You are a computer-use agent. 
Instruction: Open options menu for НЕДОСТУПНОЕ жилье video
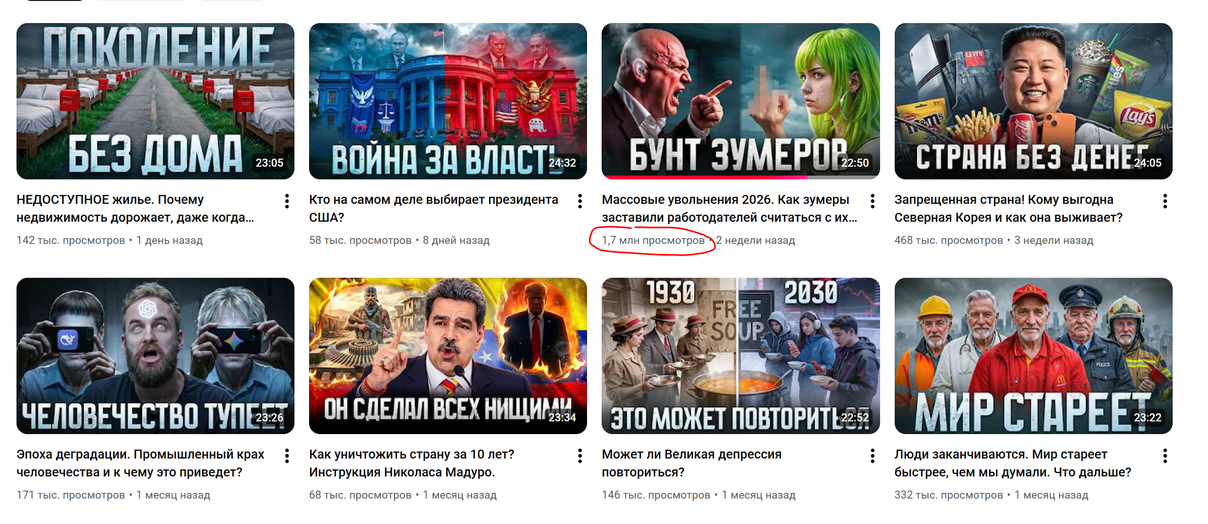point(287,201)
